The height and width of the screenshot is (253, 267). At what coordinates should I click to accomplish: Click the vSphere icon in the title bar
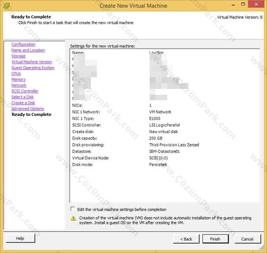coord(7,5)
